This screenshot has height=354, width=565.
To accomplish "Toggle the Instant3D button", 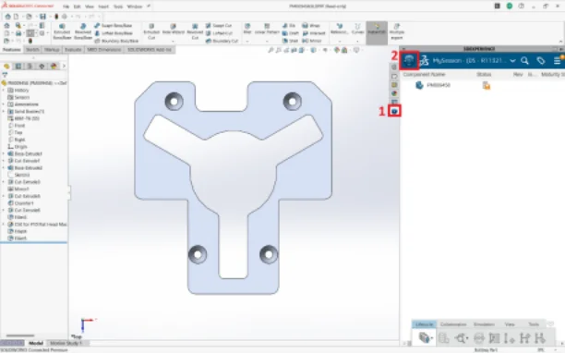I will (x=377, y=31).
